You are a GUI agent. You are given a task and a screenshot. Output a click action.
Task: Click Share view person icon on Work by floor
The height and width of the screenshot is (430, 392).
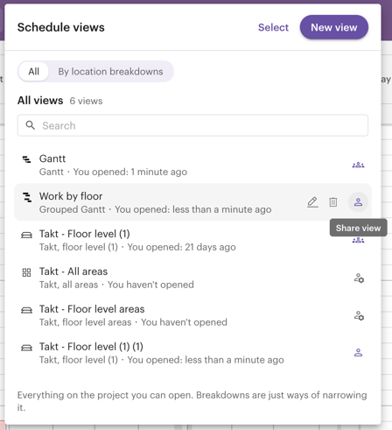358,202
